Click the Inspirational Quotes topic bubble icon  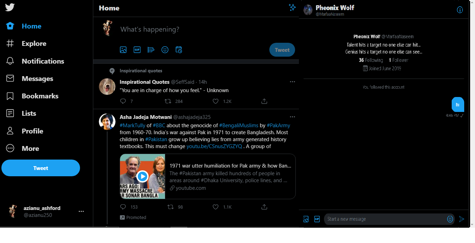point(112,71)
